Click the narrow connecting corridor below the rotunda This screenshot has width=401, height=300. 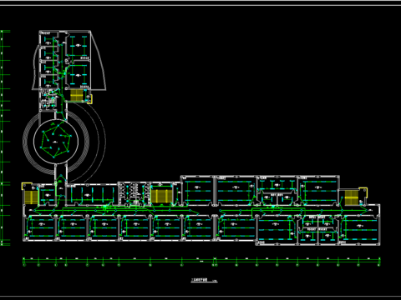[60, 174]
